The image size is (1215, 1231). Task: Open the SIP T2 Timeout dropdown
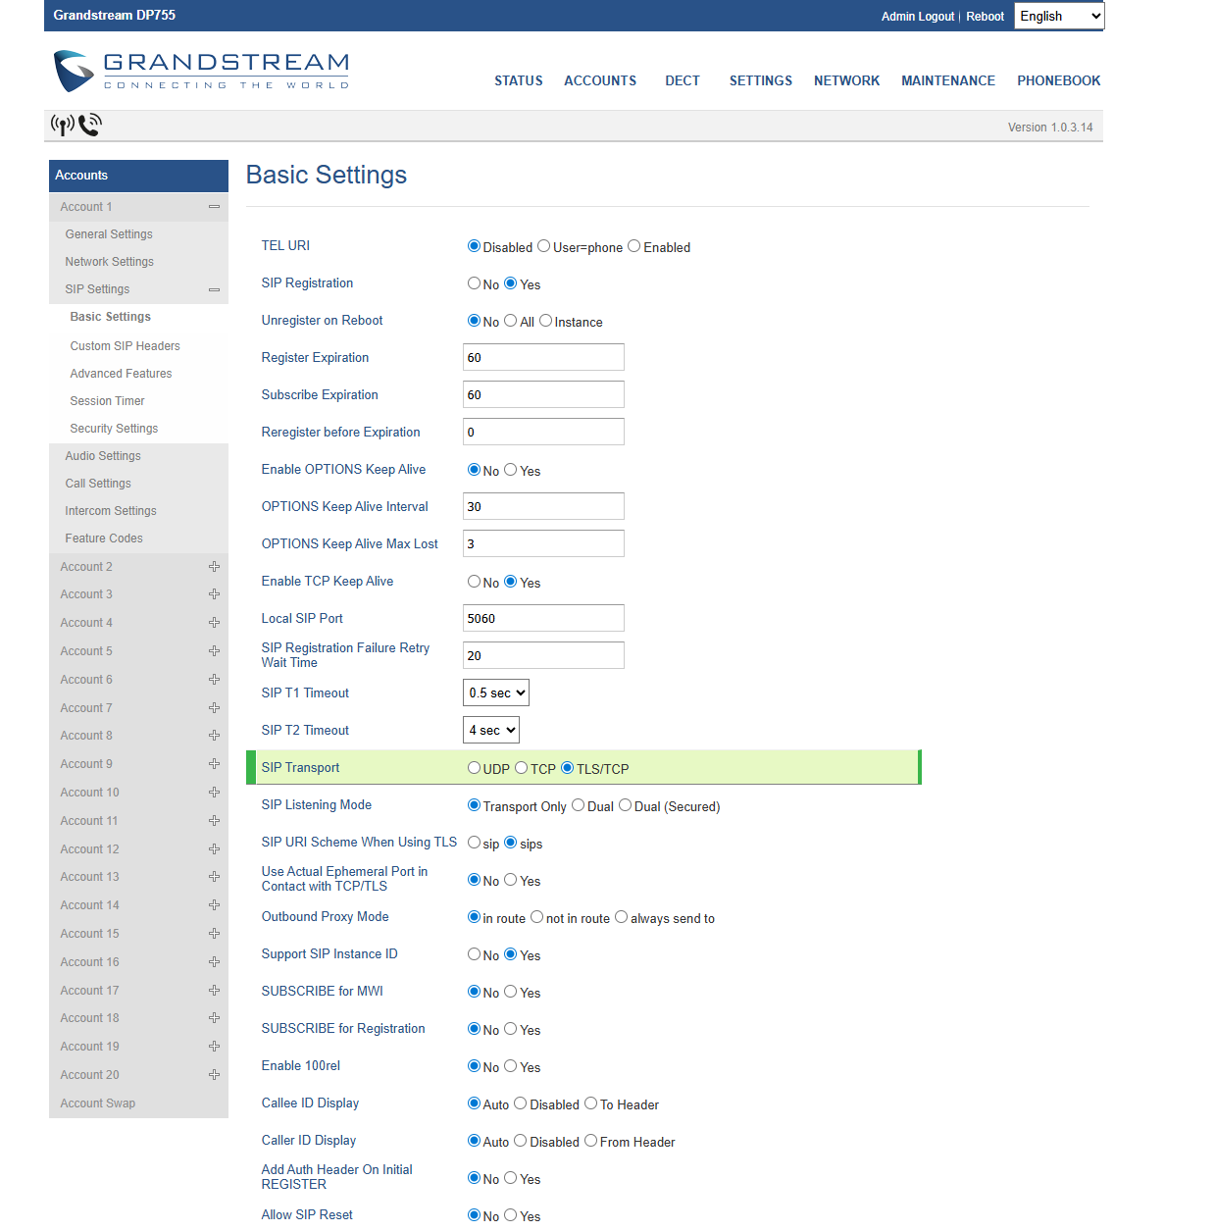(490, 730)
